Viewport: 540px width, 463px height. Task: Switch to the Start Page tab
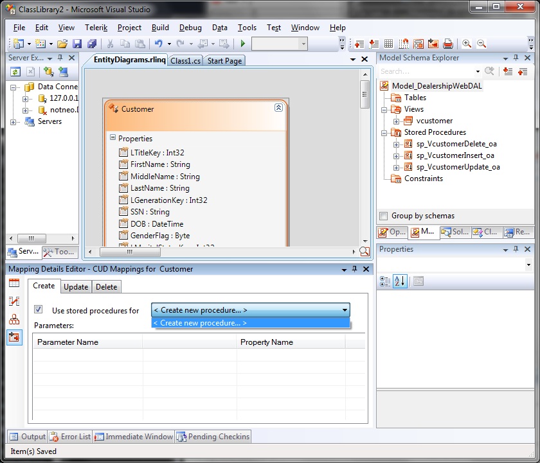tap(224, 60)
